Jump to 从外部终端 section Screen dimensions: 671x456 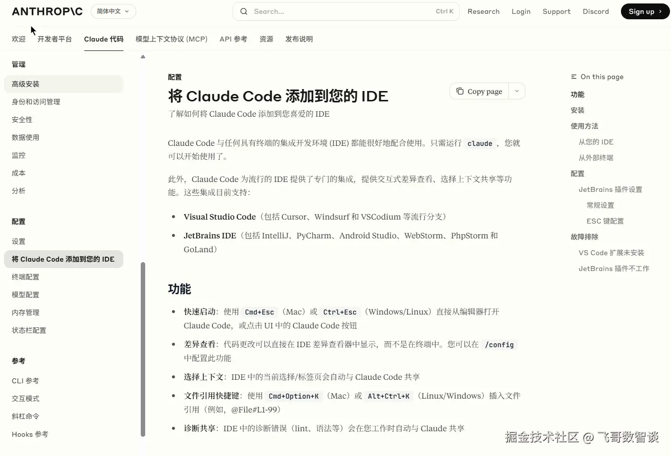pyautogui.click(x=596, y=158)
